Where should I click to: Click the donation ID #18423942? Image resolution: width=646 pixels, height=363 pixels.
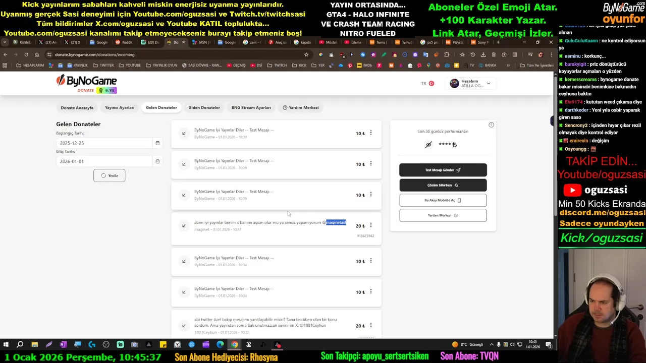365,236
